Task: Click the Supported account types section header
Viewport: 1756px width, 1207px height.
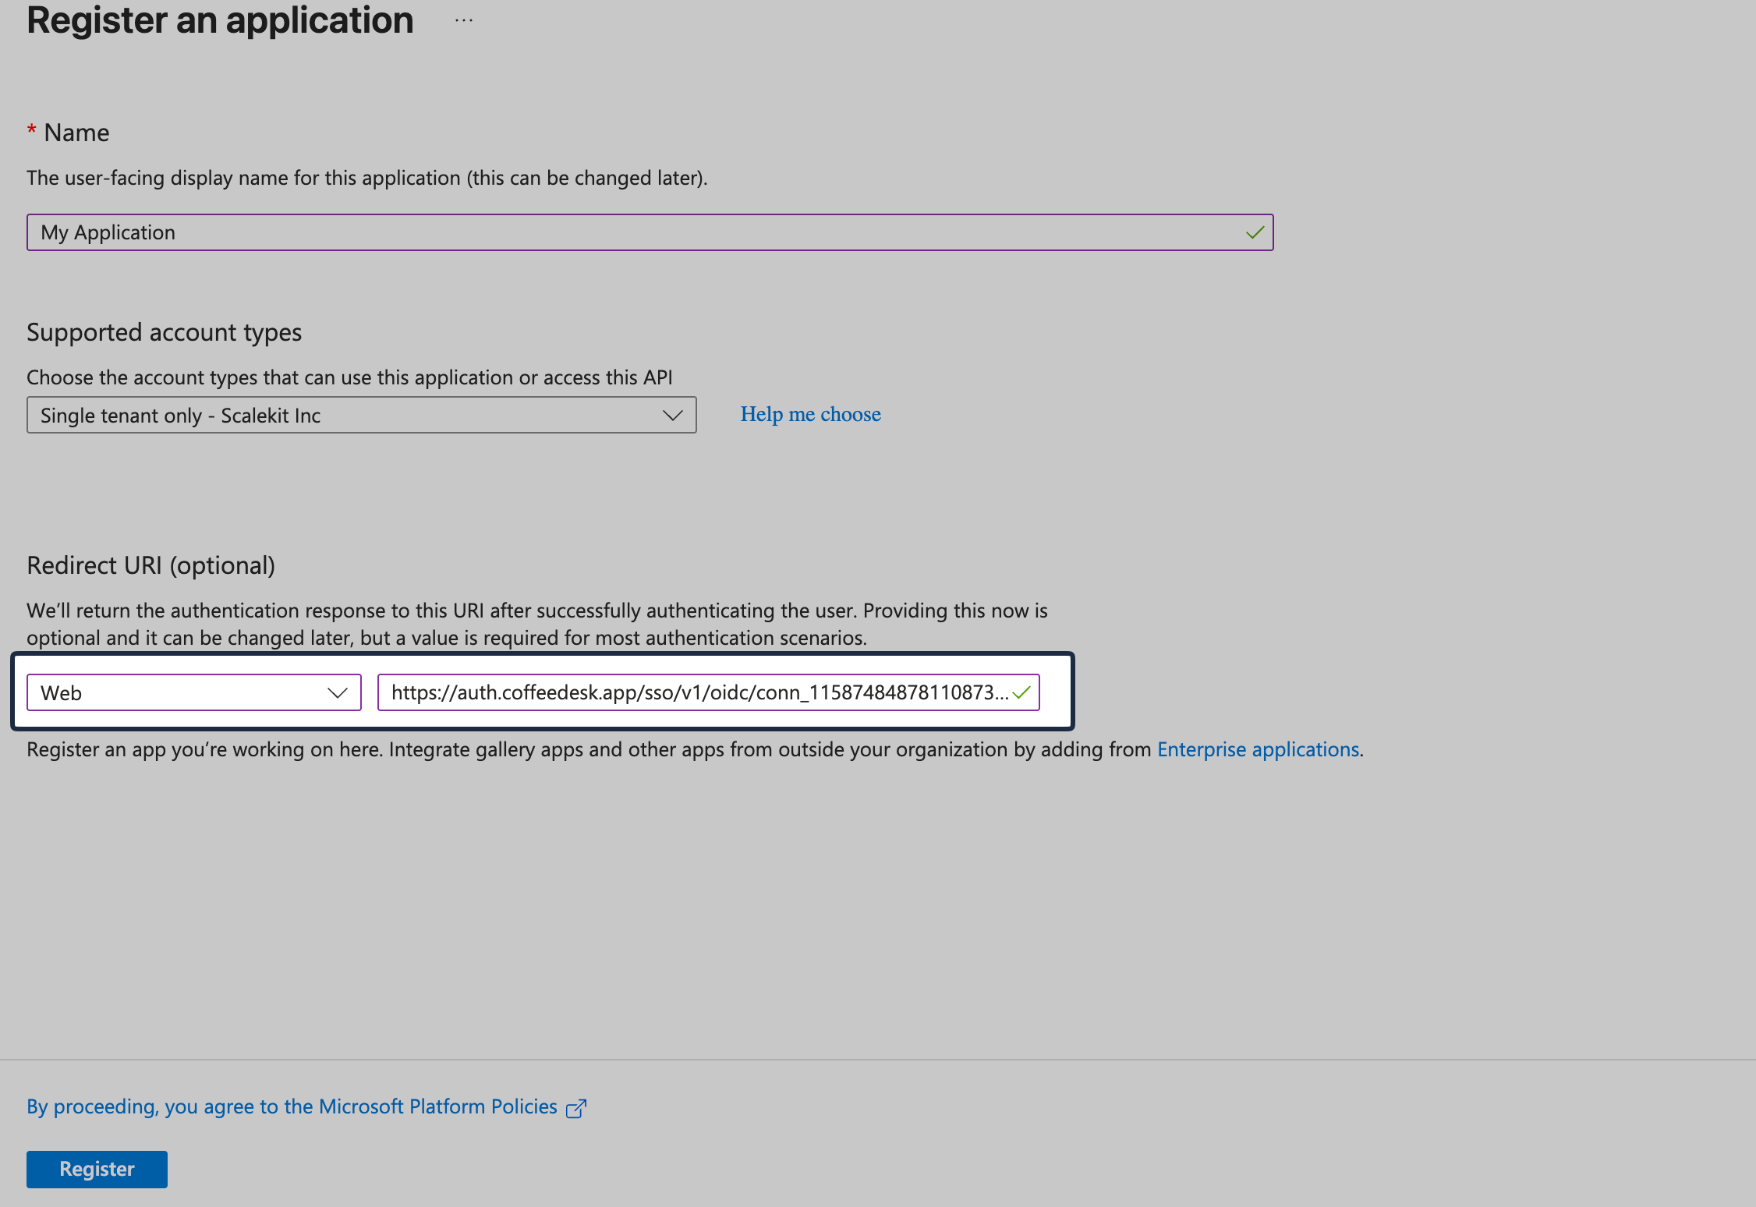Action: 164,331
